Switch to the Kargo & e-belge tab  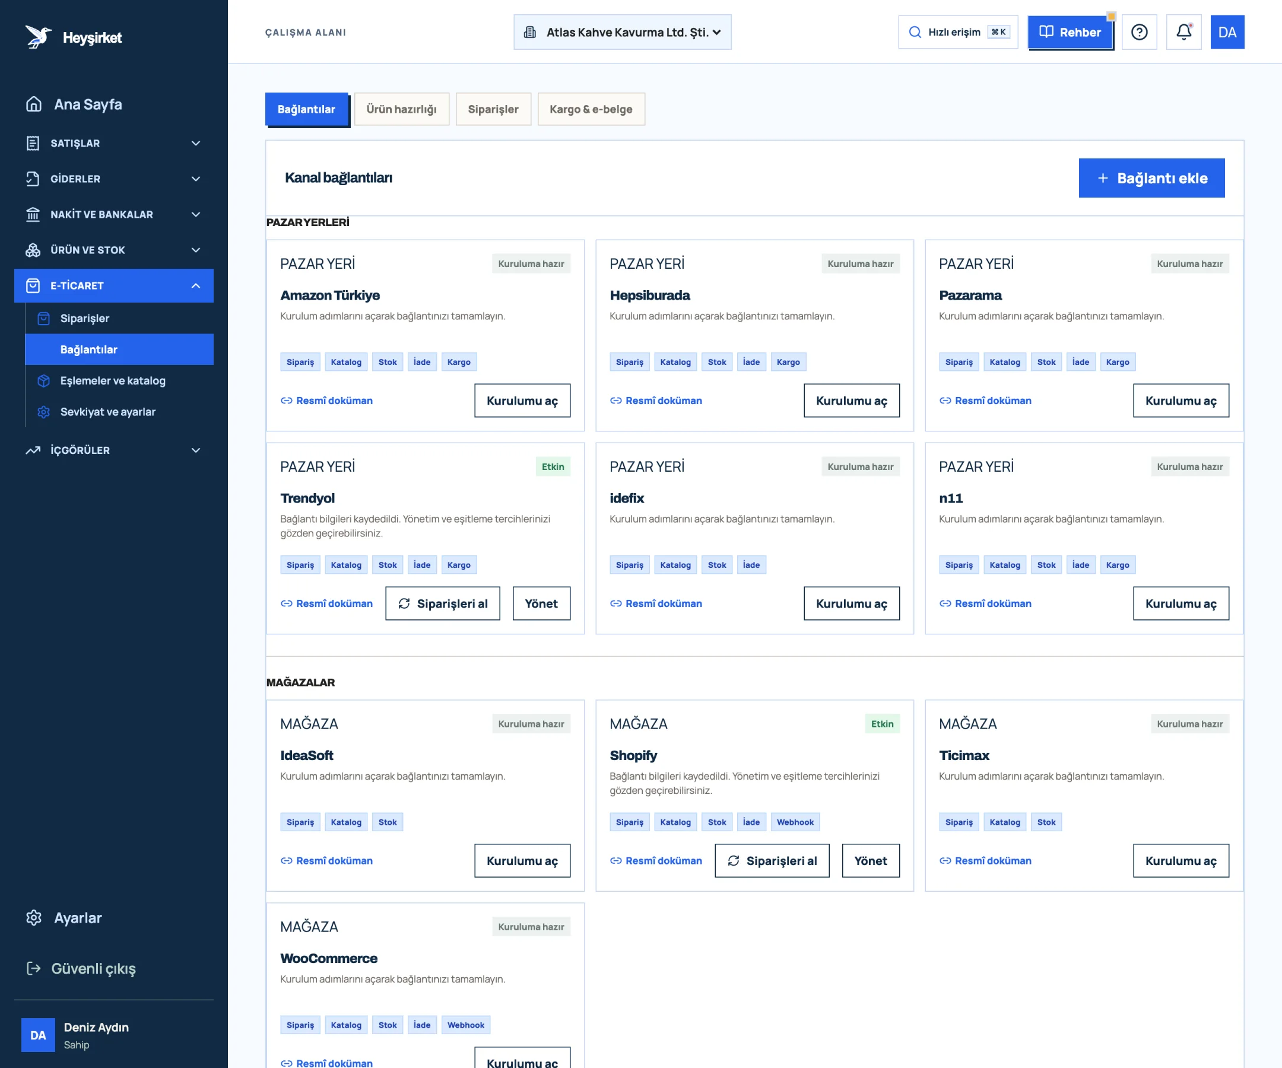coord(591,109)
